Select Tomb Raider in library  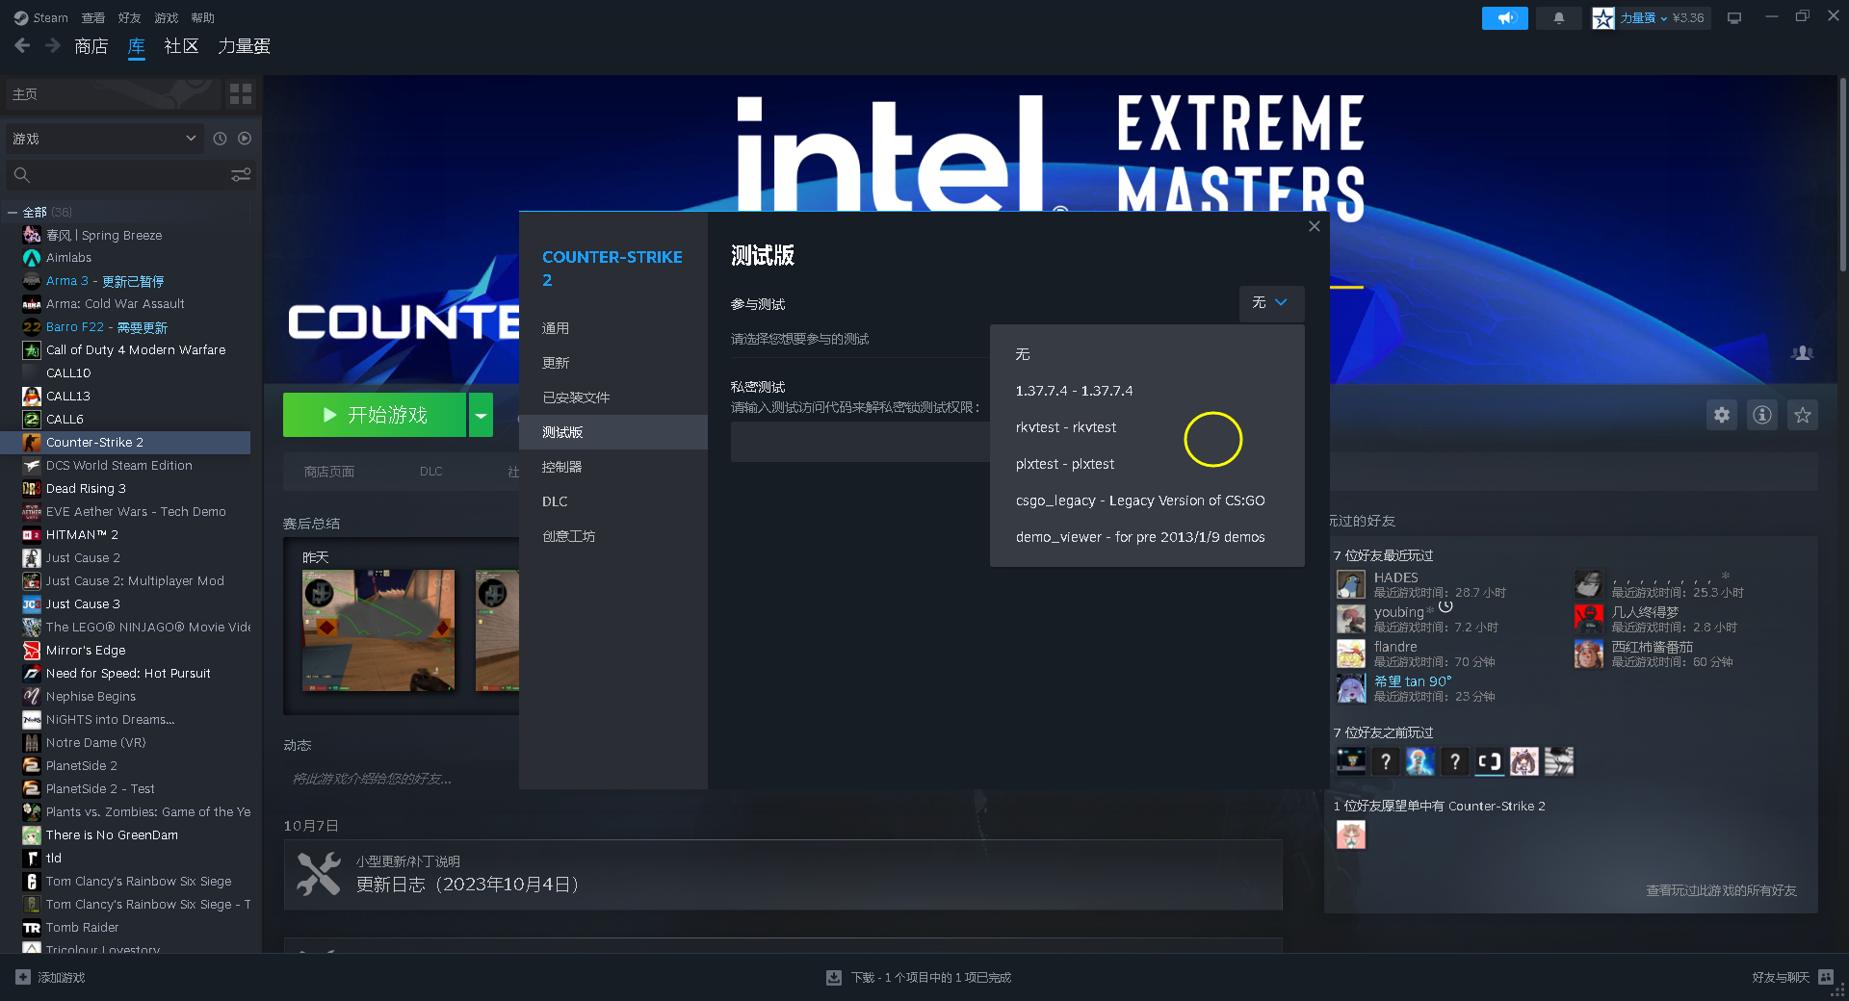83,928
